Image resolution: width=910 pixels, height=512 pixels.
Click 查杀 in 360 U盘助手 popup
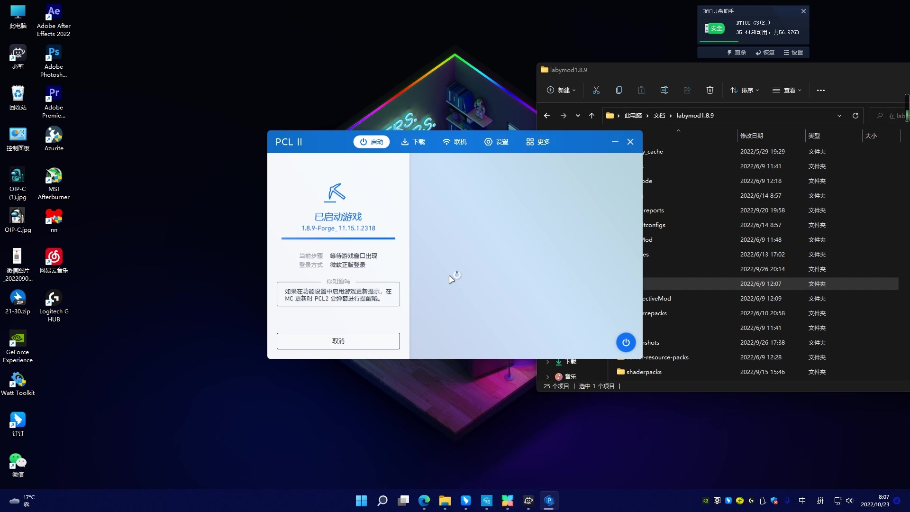[737, 53]
